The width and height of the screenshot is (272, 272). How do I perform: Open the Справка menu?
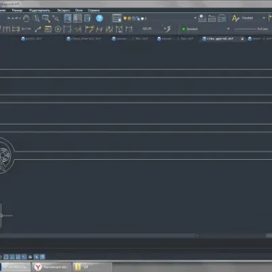[94, 10]
